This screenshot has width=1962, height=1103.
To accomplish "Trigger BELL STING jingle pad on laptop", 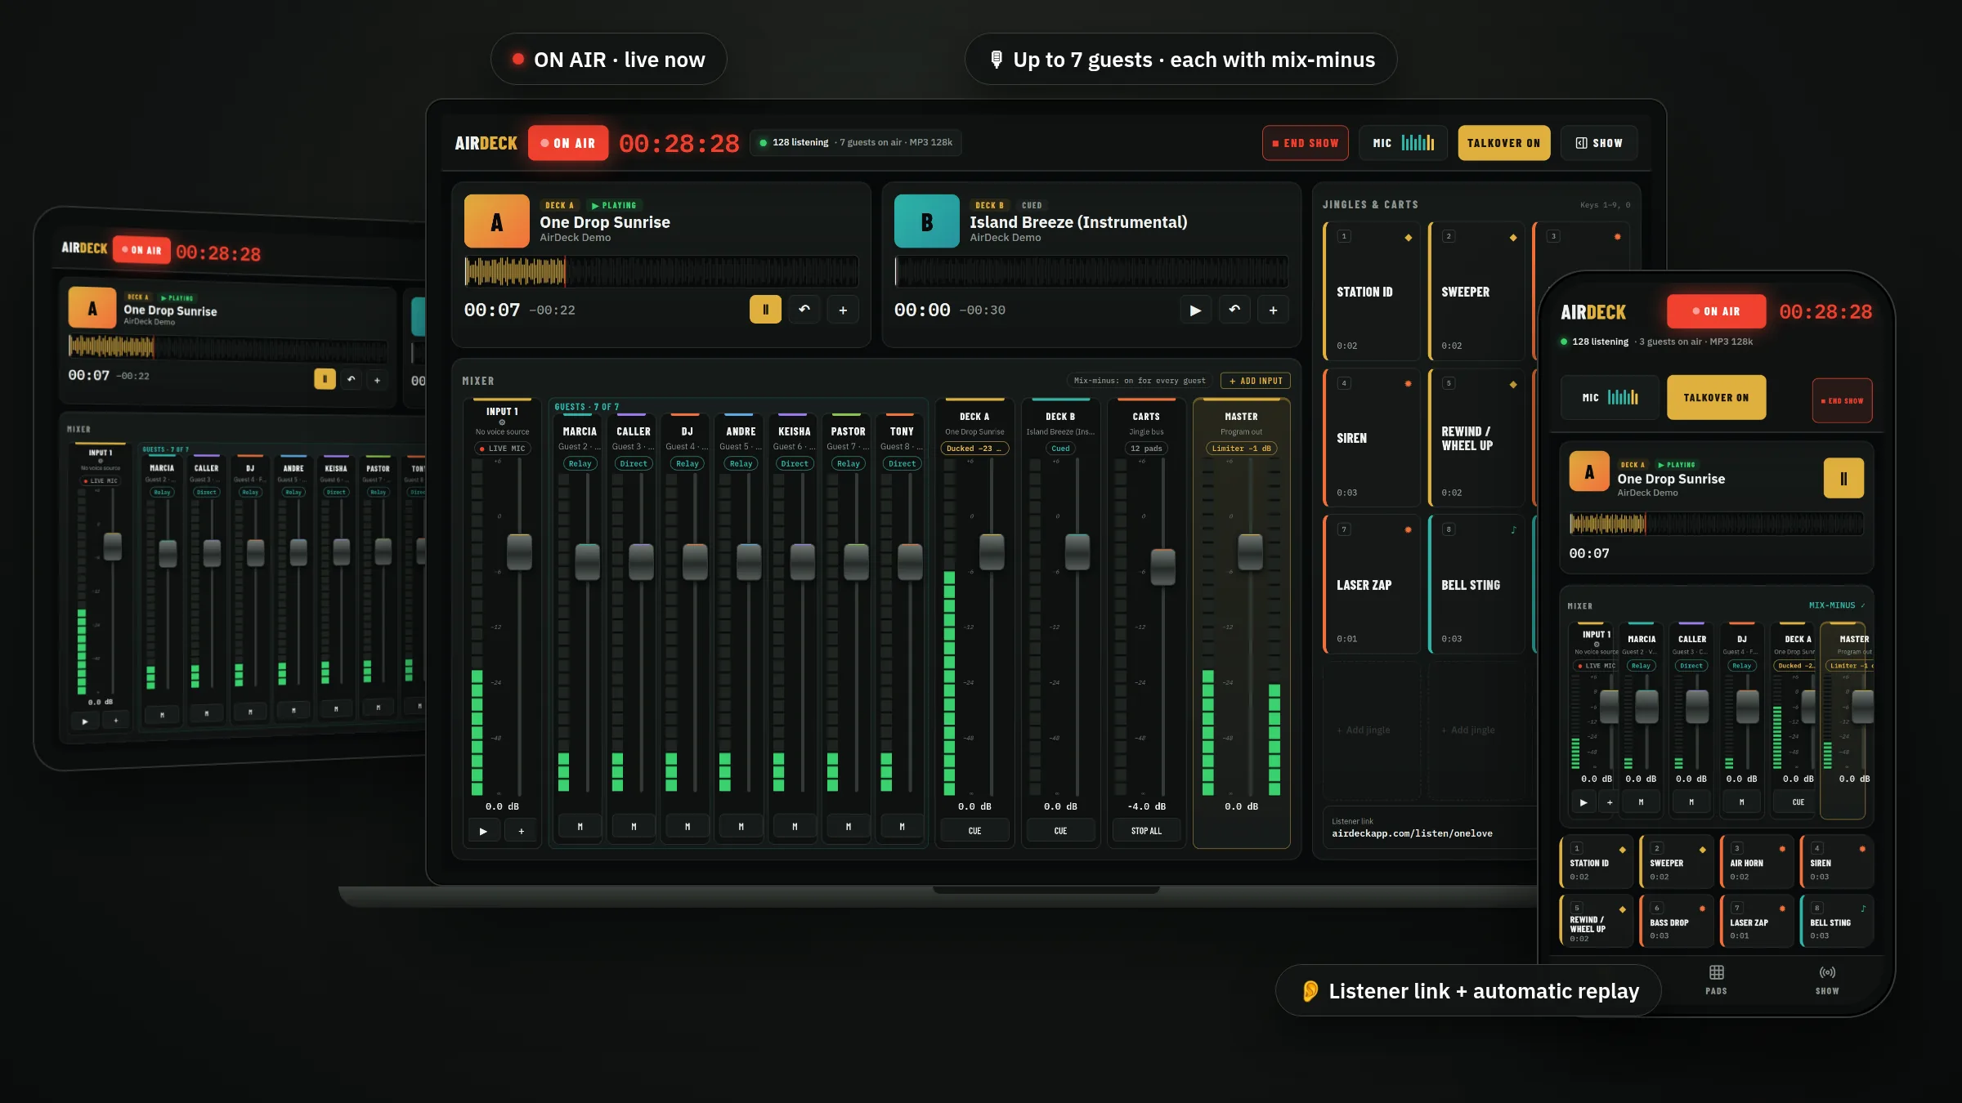I will (1476, 584).
